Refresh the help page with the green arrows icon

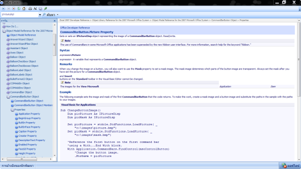pyautogui.click(x=18, y=9)
